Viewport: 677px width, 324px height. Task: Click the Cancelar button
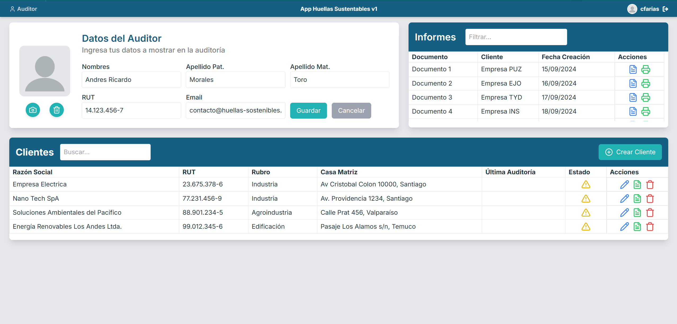351,110
